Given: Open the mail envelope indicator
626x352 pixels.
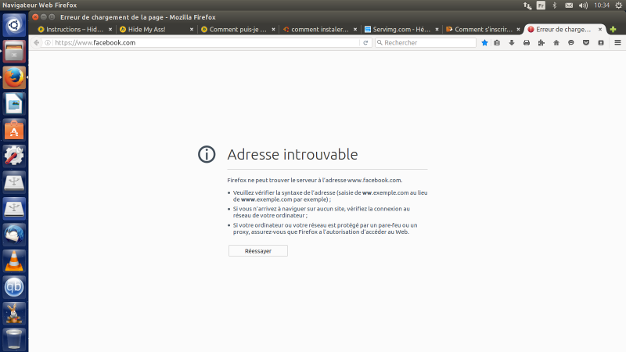Looking at the screenshot, I should 569,5.
